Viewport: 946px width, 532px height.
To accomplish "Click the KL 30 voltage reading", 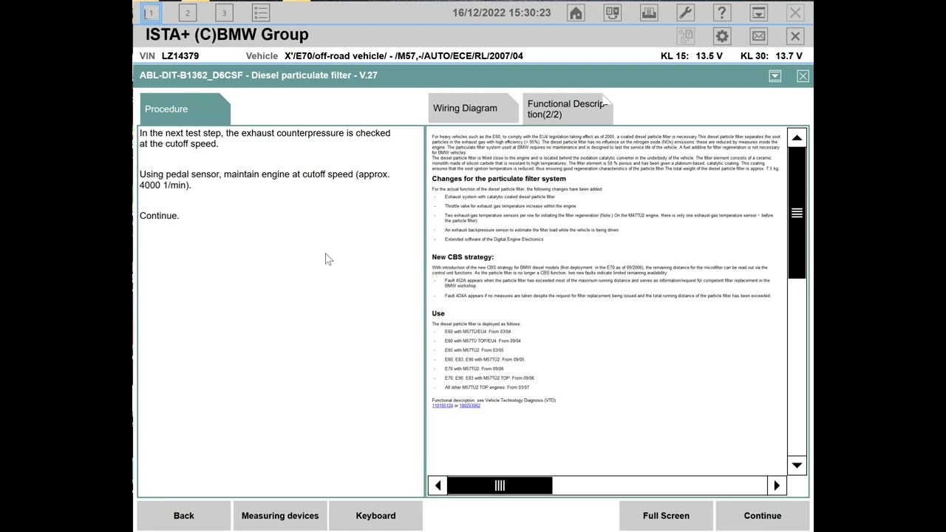I will pyautogui.click(x=772, y=56).
